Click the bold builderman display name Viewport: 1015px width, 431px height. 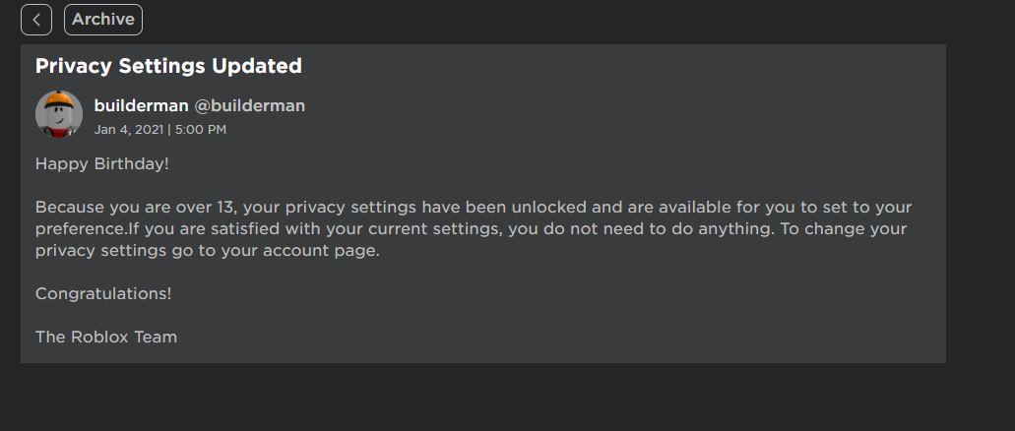(141, 105)
